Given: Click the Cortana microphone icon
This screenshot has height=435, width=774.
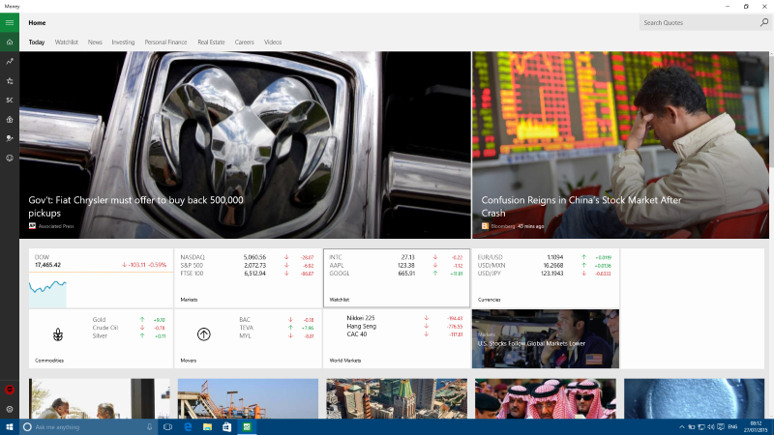Looking at the screenshot, I should pos(150,426).
